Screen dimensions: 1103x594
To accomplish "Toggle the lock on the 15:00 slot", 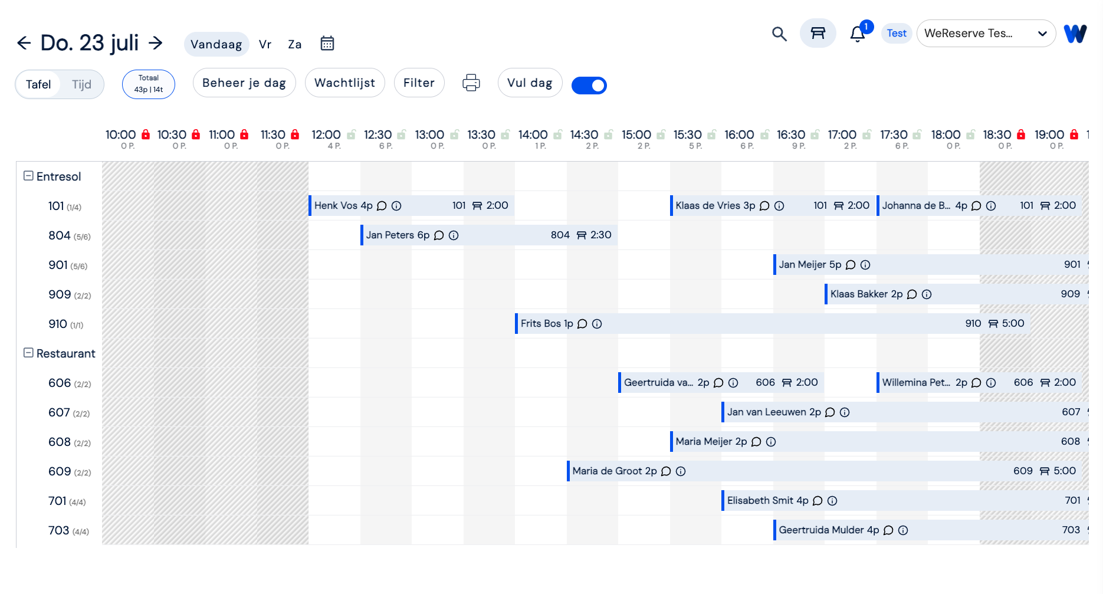I will (661, 134).
